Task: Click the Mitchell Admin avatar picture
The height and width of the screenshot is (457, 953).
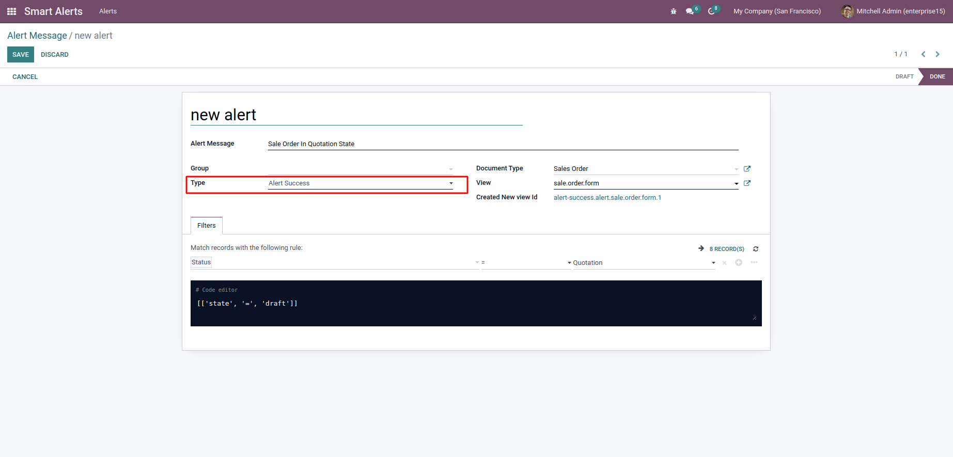Action: tap(847, 11)
